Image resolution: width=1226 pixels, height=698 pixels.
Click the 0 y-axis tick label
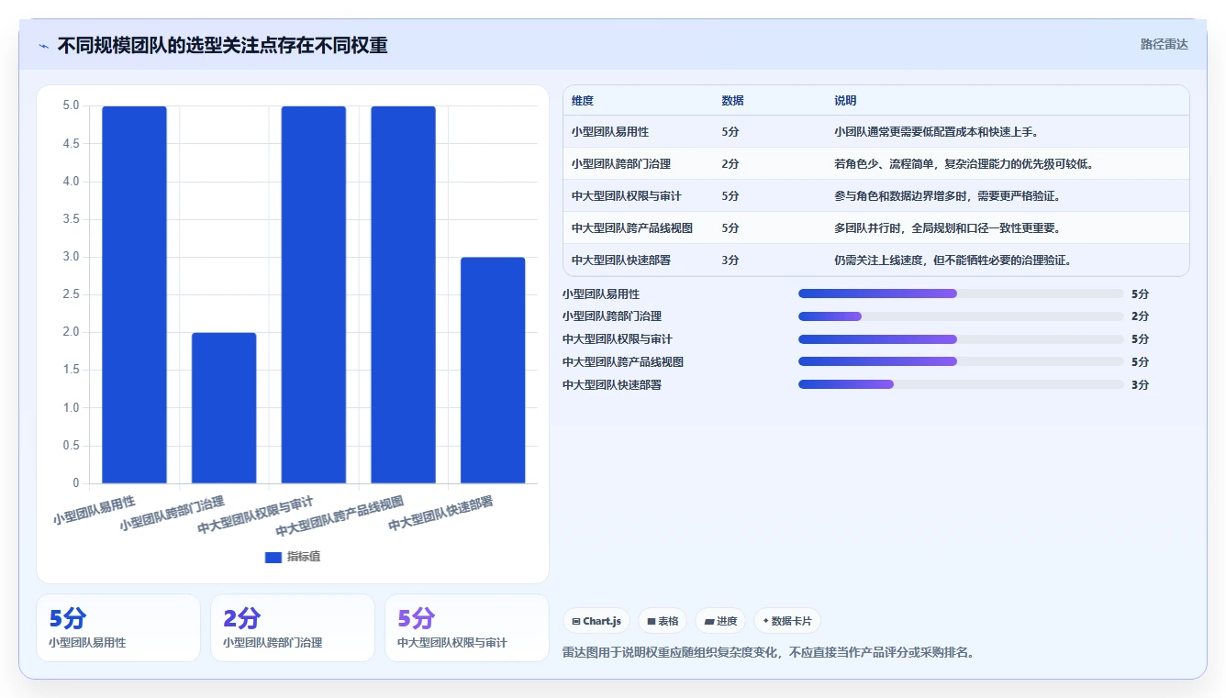coord(76,483)
